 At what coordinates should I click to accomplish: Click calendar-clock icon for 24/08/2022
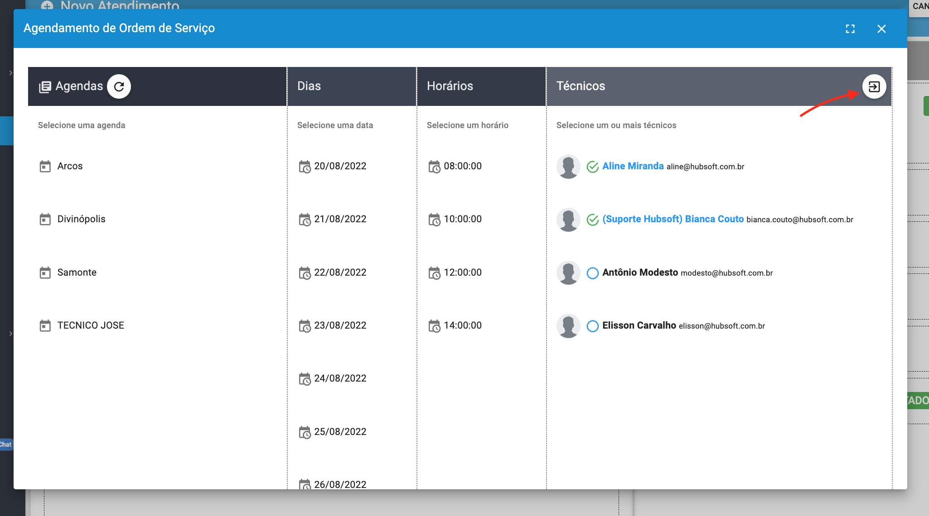[x=305, y=379]
